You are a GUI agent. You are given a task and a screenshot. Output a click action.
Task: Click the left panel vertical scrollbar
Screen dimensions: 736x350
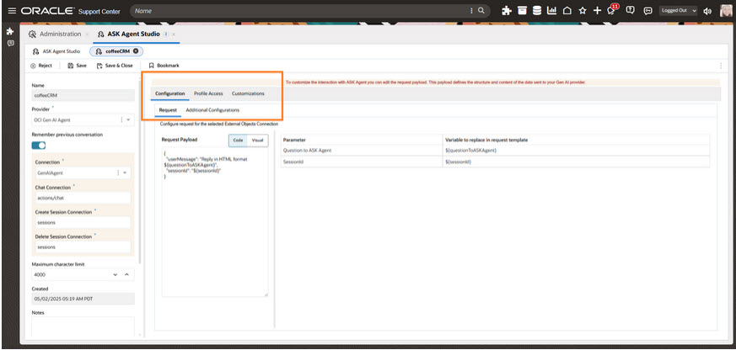point(139,173)
